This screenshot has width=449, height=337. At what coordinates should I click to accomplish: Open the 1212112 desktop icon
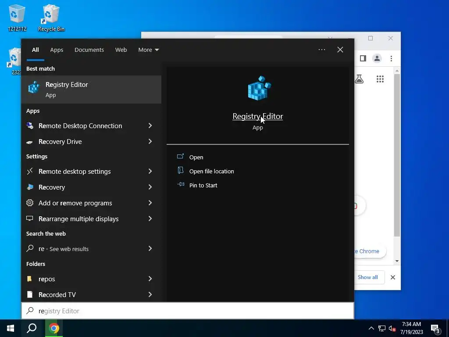click(17, 18)
